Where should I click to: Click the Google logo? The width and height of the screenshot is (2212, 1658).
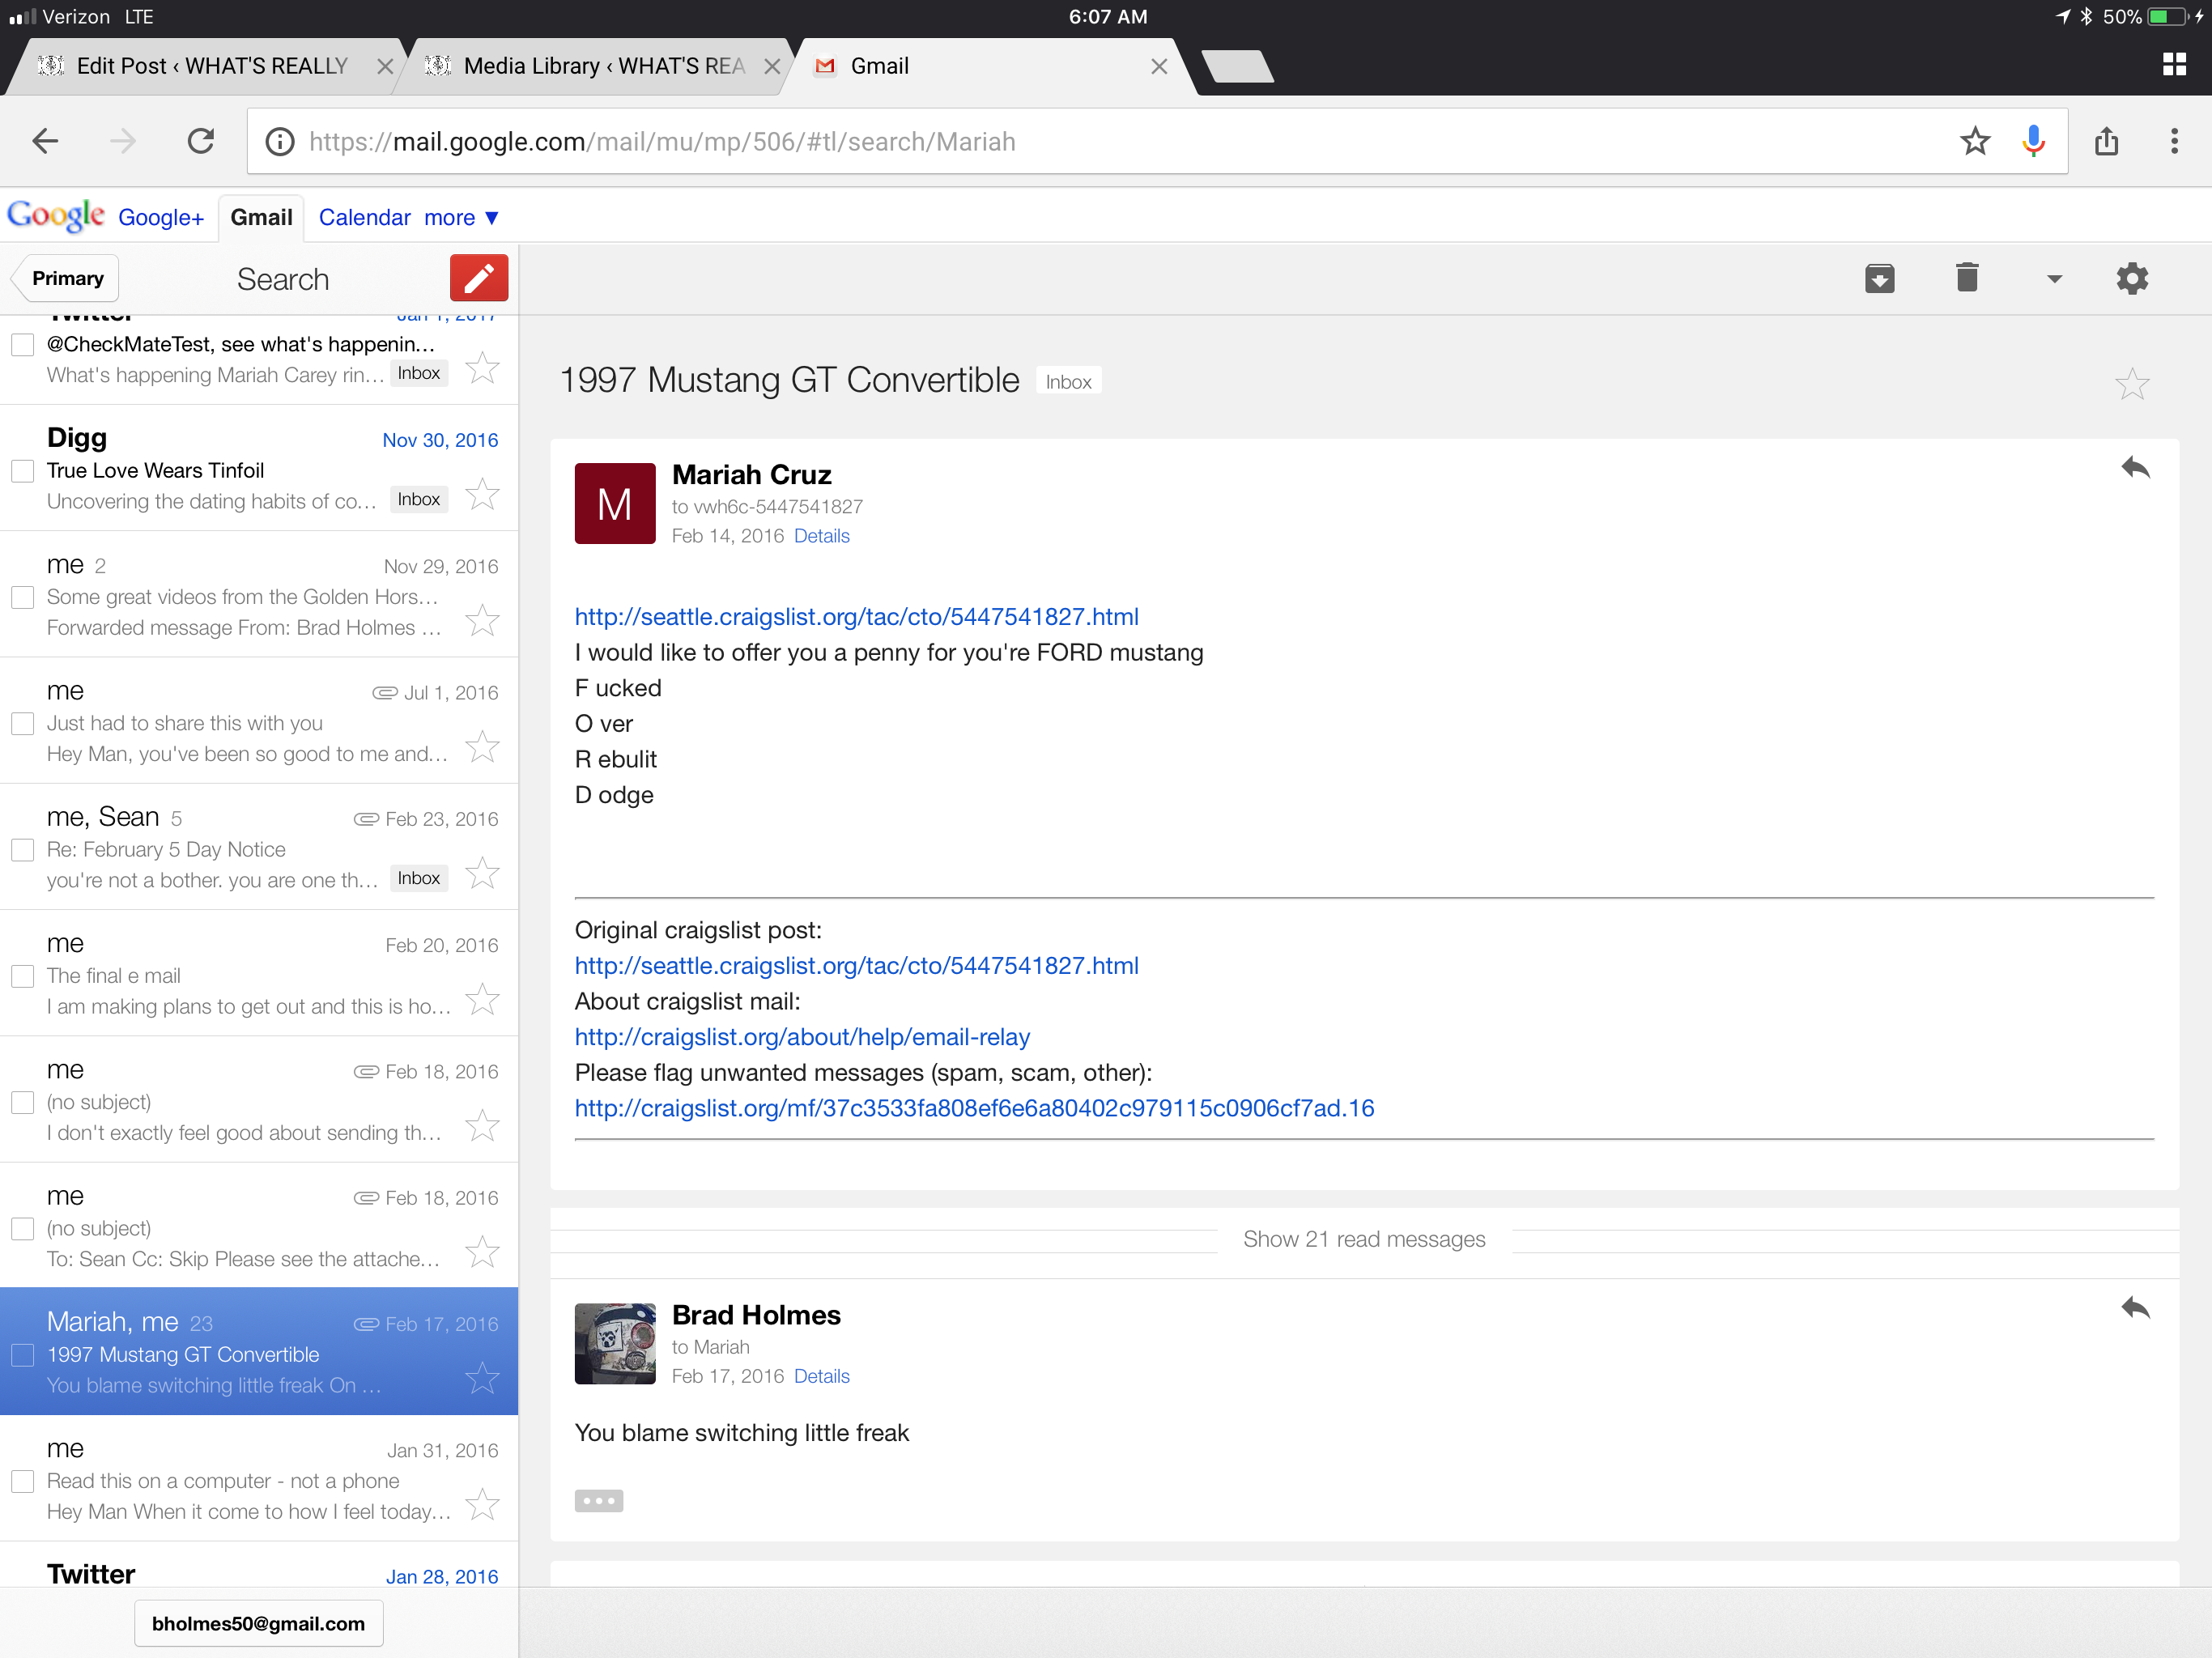click(x=56, y=215)
